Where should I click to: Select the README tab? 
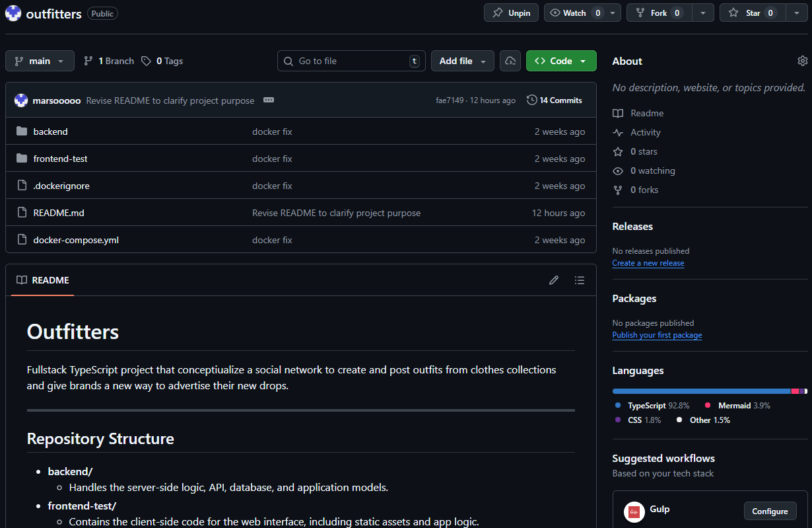43,280
